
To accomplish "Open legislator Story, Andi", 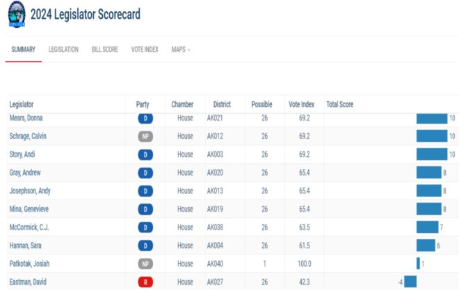I will pyautogui.click(x=22, y=154).
